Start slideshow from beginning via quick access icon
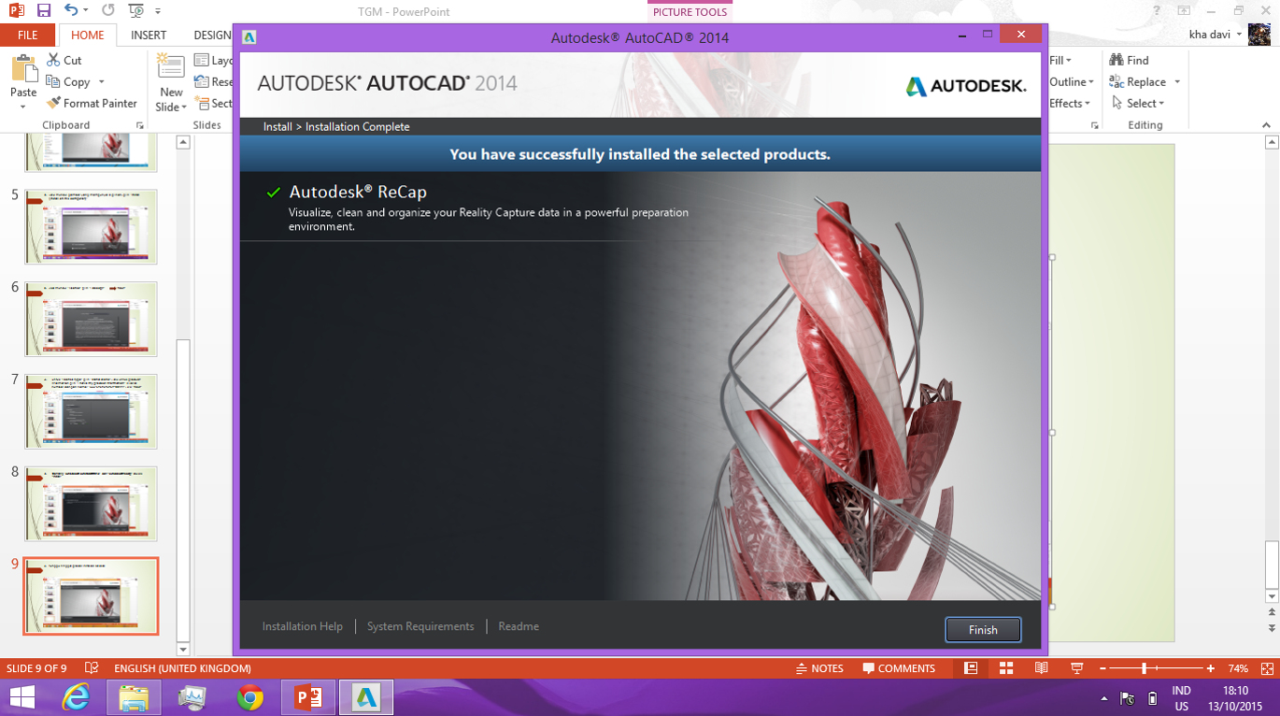 pos(136,11)
